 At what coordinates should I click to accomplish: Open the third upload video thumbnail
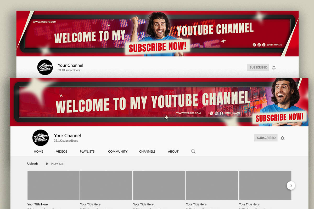point(159,185)
